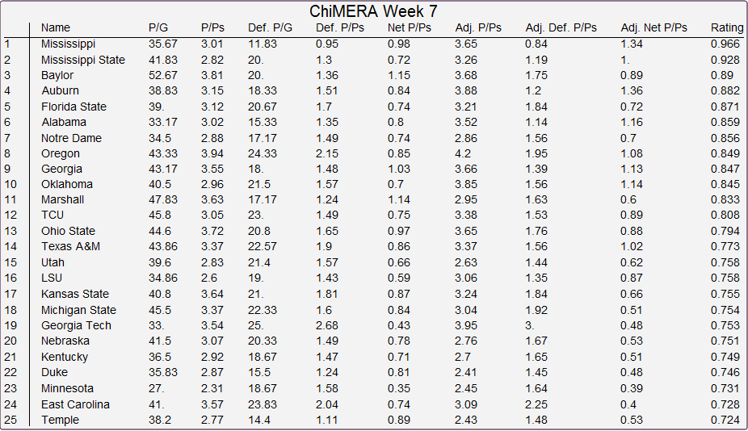Screen dimensions: 748x431
Task: Click Georgia Tech's Def. P/Ps value 2.68
Action: tap(327, 325)
